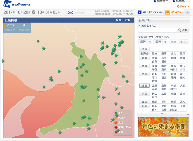Select m2 font size toggle
Screen dimensions: 193x141
[x=76, y=12]
